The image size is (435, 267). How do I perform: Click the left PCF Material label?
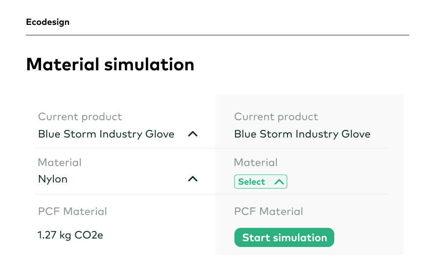tap(72, 211)
